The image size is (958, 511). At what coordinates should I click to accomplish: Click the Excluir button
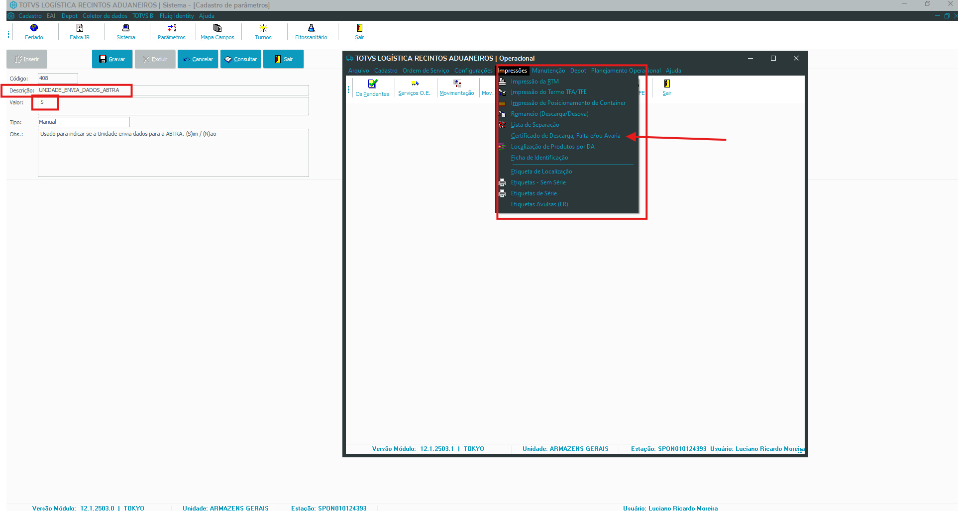click(155, 59)
